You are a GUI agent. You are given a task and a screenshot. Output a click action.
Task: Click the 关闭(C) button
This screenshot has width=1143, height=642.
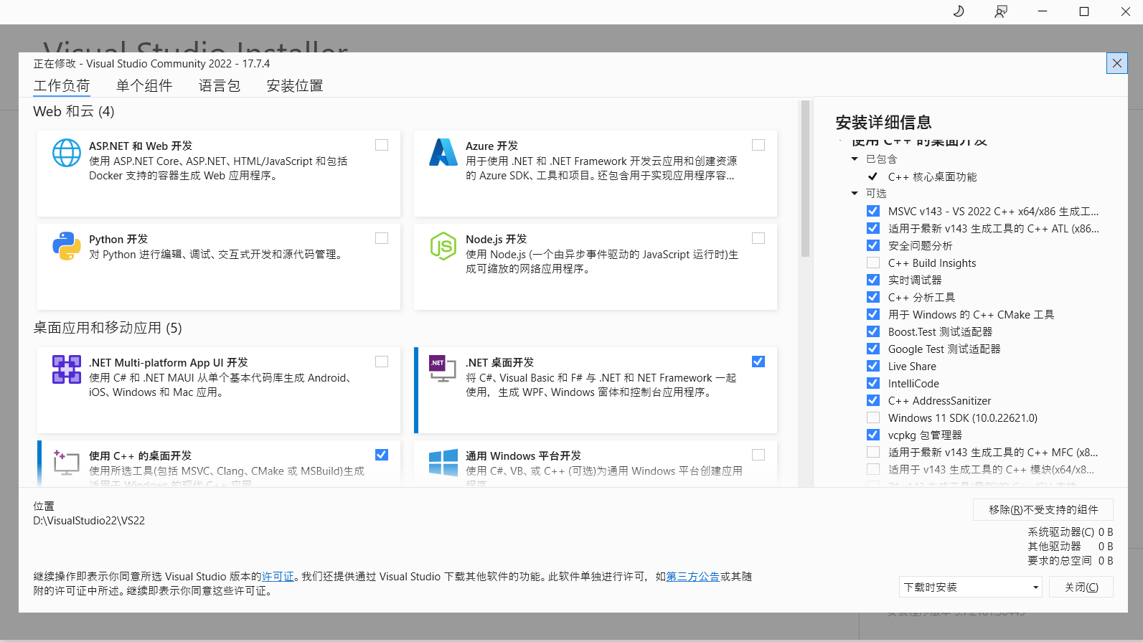(1081, 587)
